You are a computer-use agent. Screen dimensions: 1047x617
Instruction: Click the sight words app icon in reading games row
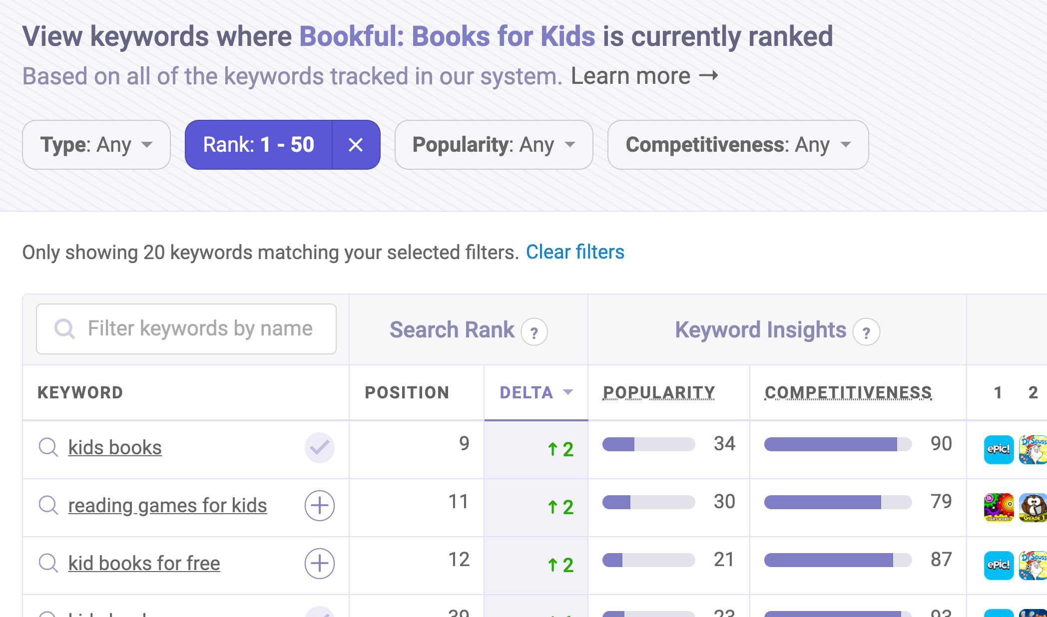pos(998,507)
